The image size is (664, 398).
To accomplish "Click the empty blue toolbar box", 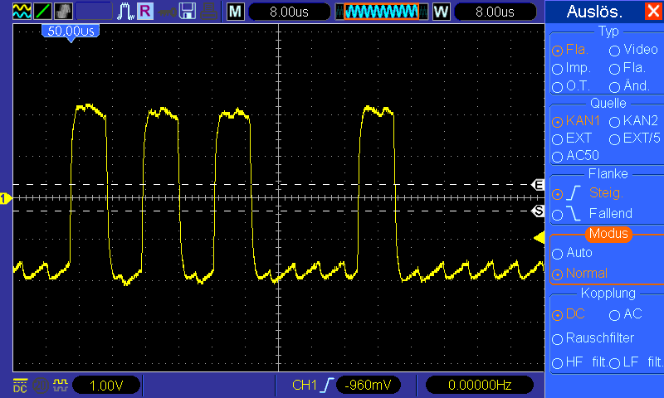I will coord(94,12).
